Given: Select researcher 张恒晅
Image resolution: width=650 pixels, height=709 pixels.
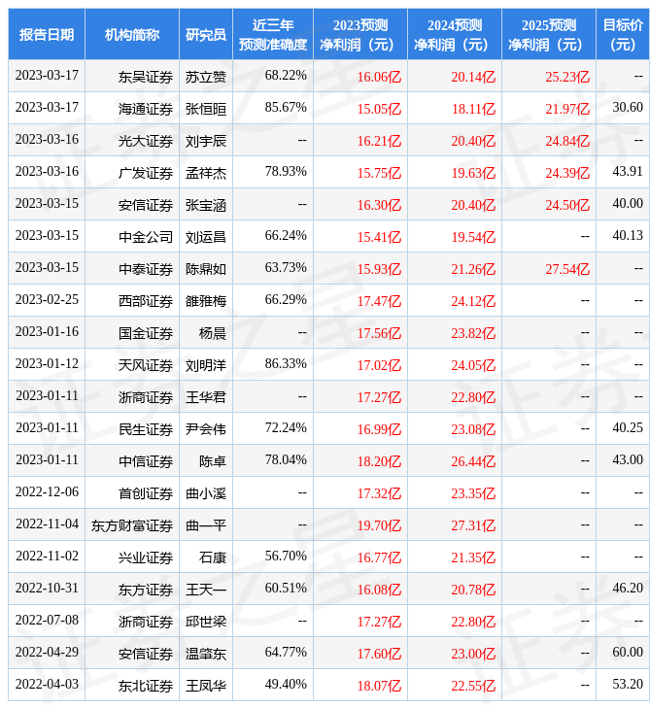Looking at the screenshot, I should [x=206, y=109].
